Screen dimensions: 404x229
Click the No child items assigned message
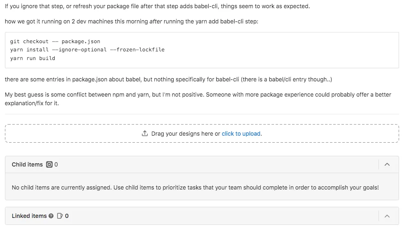195,187
